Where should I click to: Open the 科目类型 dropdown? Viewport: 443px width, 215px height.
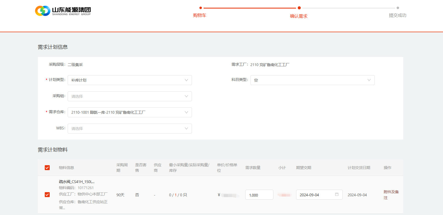(x=312, y=80)
